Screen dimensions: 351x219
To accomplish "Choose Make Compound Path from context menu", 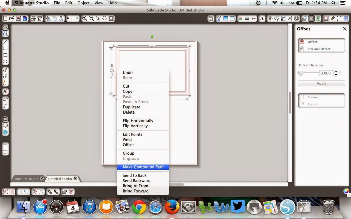I will coord(143,167).
